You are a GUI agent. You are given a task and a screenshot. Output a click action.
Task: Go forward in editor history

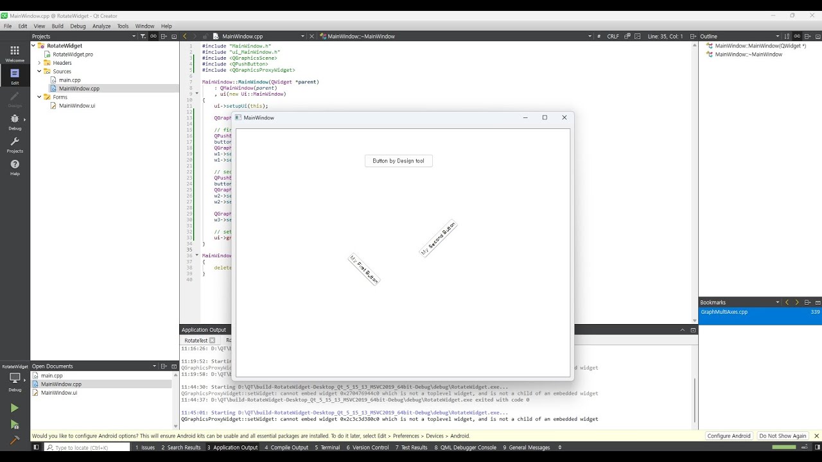(x=195, y=37)
